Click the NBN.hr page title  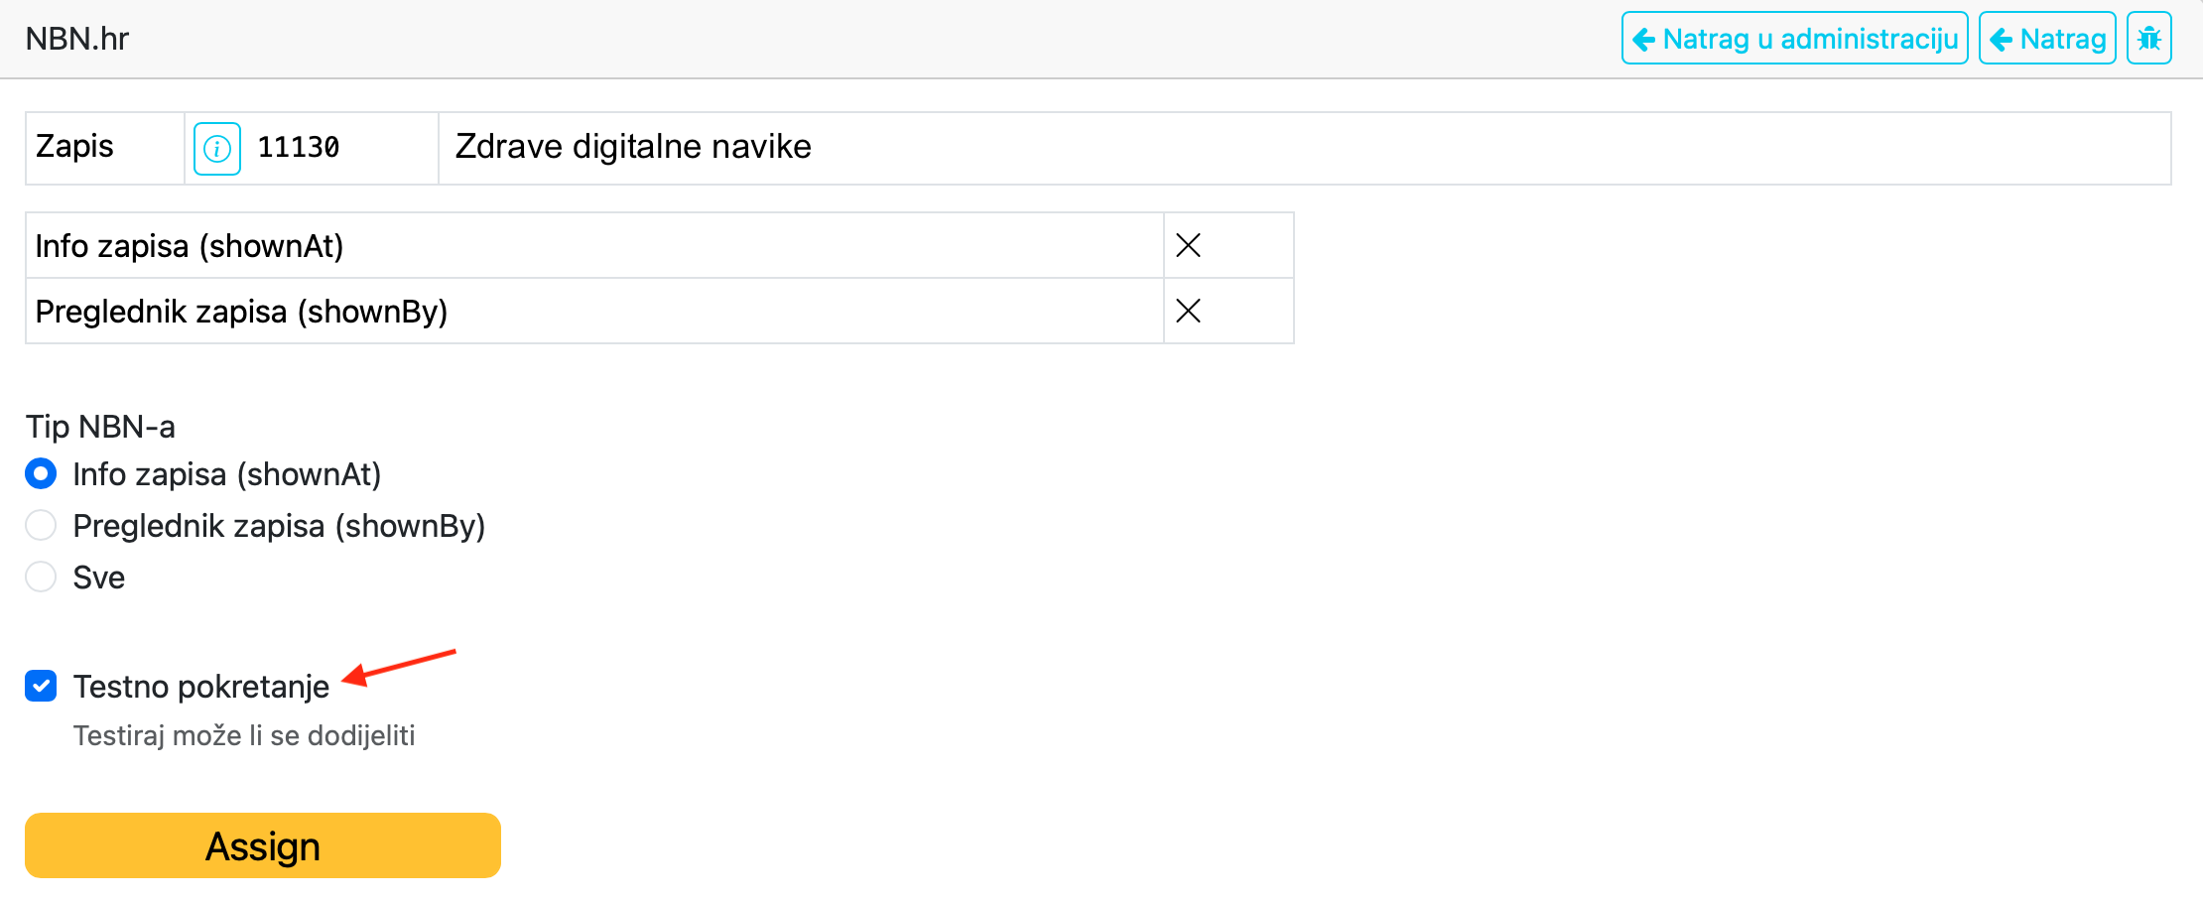pos(77,38)
